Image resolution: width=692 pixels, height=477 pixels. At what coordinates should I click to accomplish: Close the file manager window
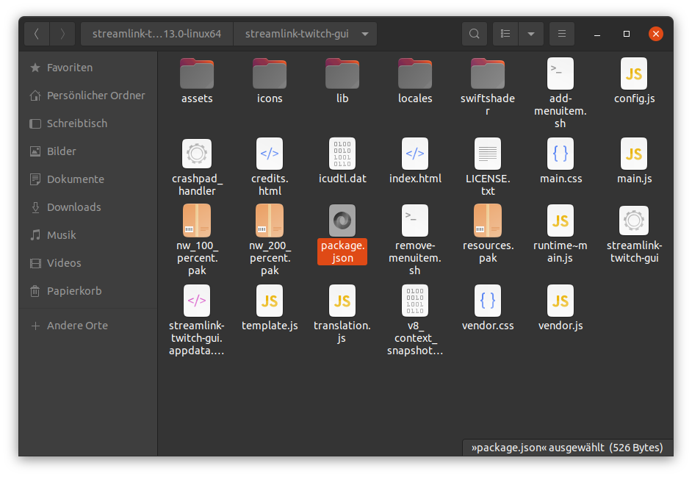[x=656, y=34]
